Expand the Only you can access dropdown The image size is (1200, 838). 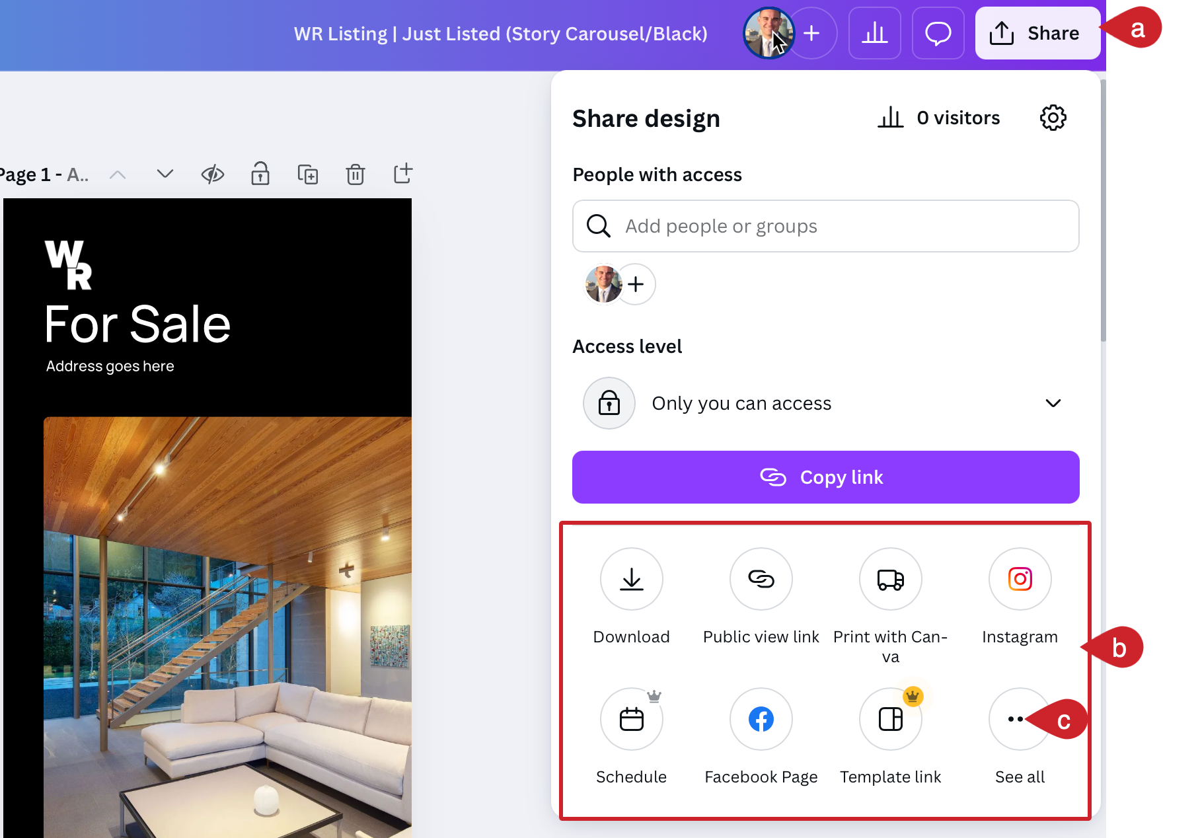coord(1053,403)
